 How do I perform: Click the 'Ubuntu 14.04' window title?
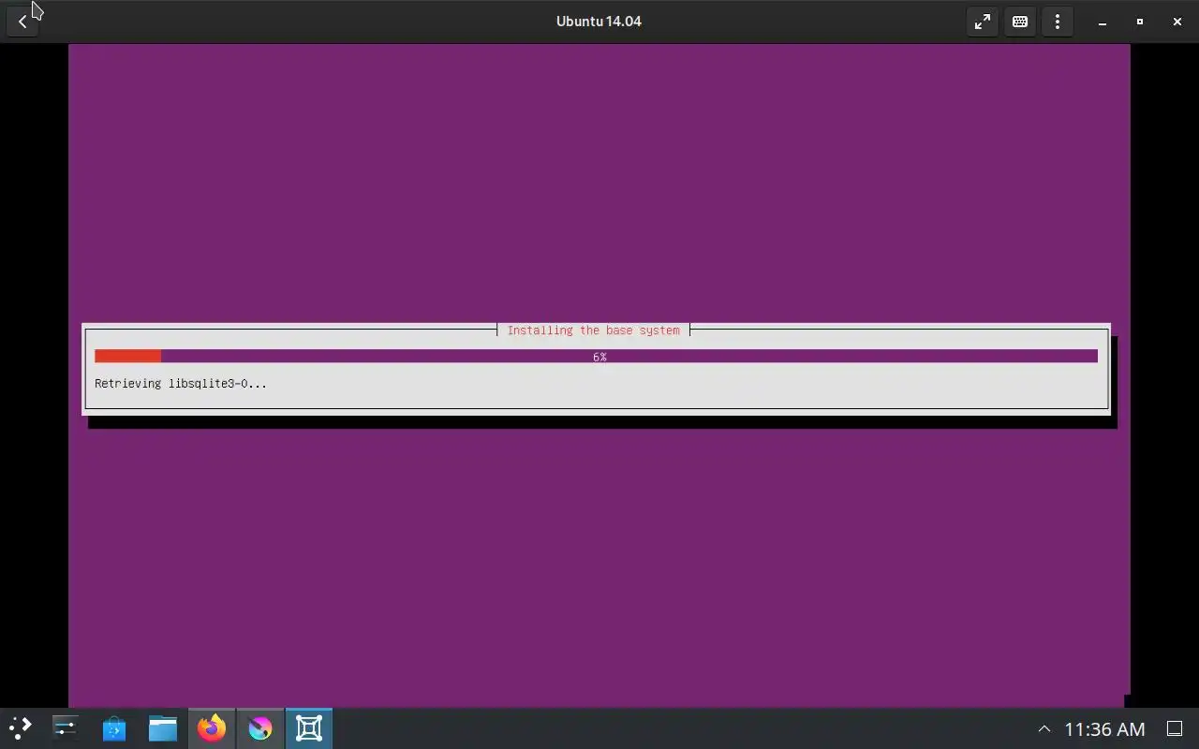pos(599,22)
